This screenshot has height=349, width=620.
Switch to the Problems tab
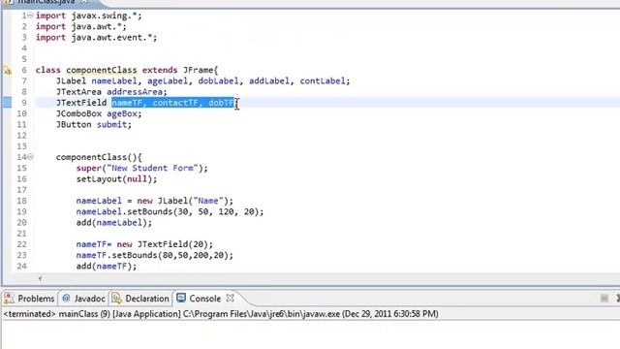36,299
